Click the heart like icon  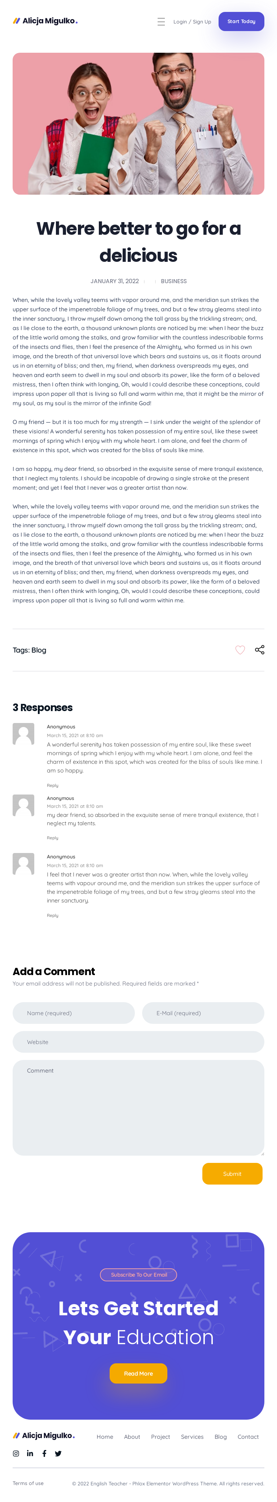240,650
